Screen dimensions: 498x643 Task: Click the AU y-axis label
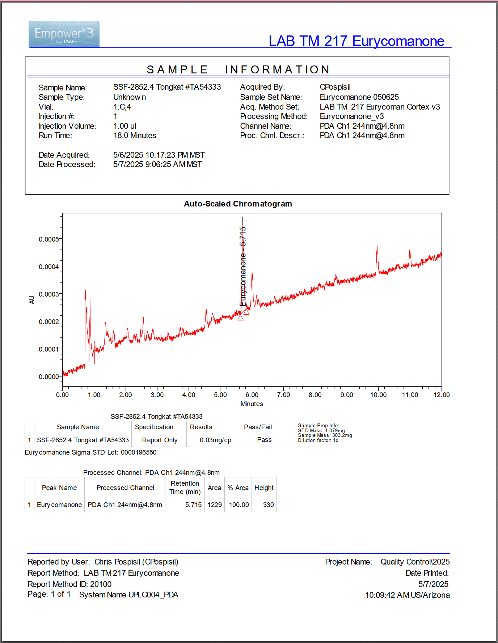coord(32,300)
